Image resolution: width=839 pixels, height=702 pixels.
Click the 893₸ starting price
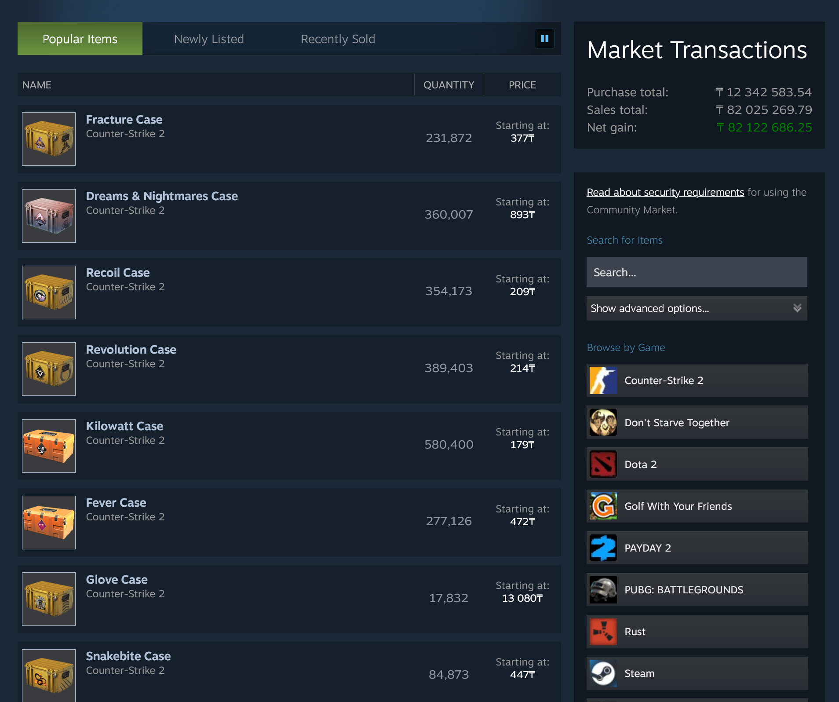[x=522, y=215]
